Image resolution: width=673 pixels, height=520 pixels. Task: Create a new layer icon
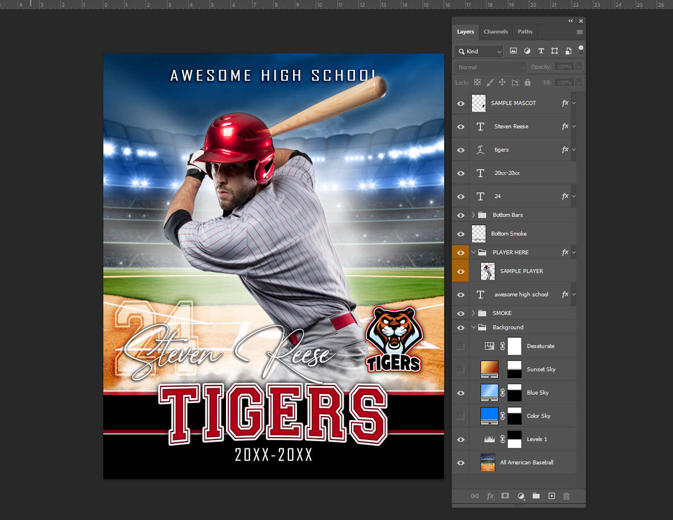551,496
